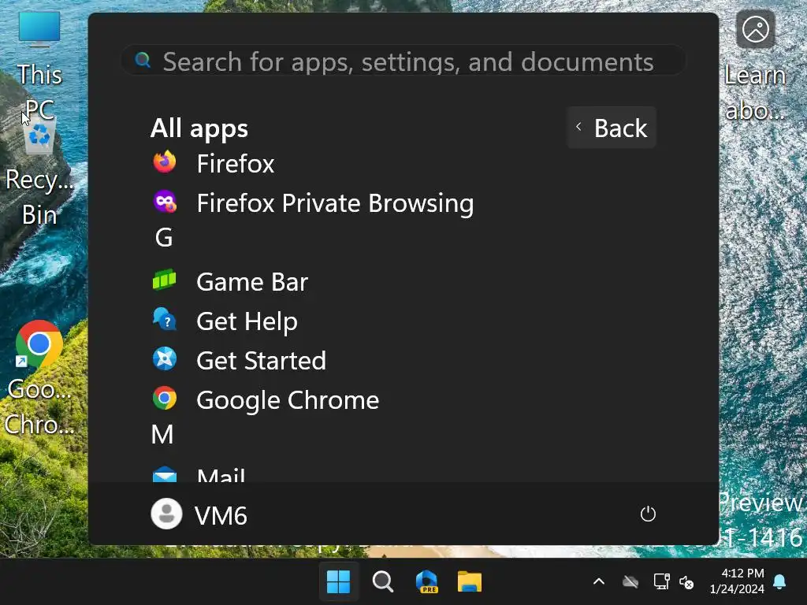This screenshot has width=807, height=605.
Task: Open the VM6 user account menu
Action: (199, 514)
